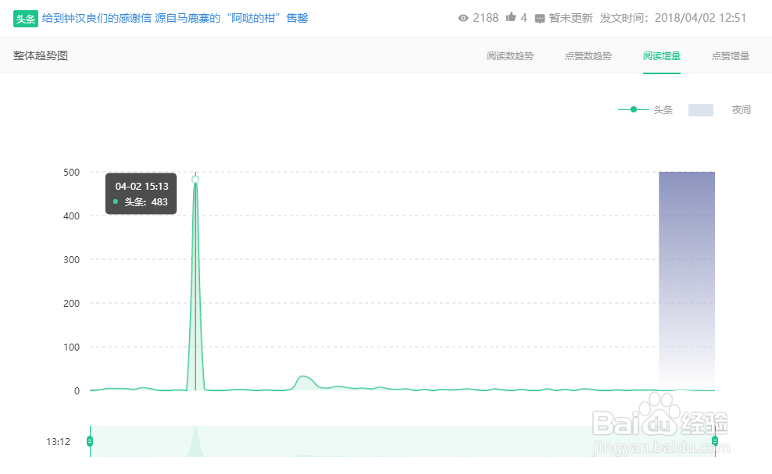Click the second small bump in the line chart

point(304,382)
